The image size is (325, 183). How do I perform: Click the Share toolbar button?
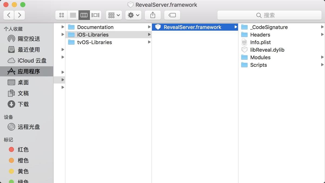153,15
